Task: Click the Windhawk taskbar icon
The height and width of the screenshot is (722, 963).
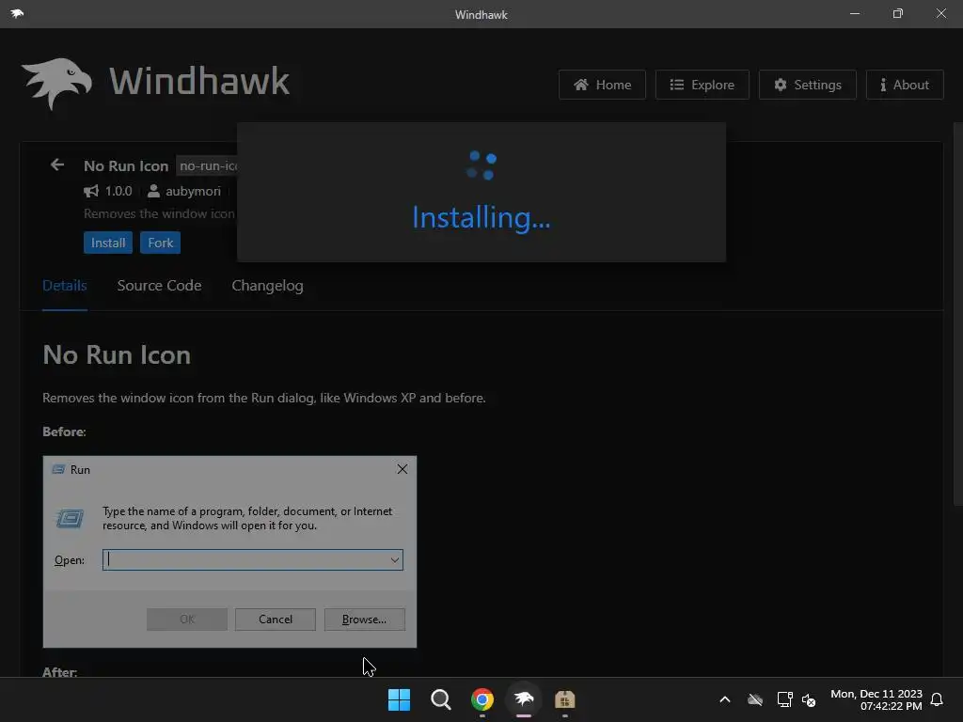Action: coord(523,699)
